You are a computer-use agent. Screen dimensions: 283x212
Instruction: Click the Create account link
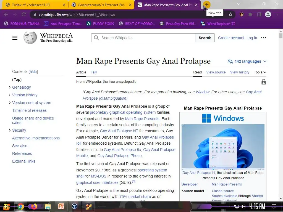click(x=231, y=38)
